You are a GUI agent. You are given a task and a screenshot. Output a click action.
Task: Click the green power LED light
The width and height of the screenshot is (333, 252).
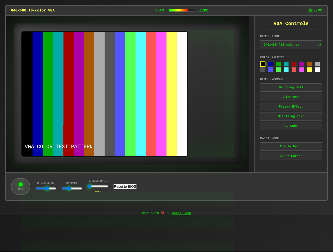click(20, 184)
